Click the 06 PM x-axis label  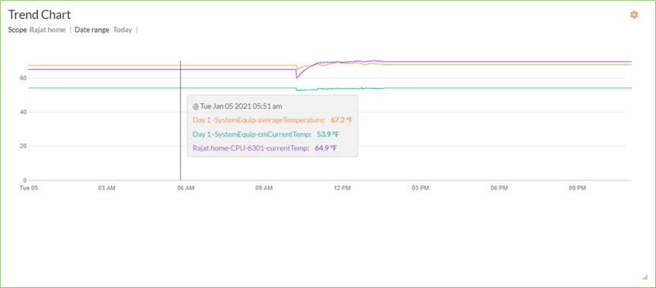point(500,188)
